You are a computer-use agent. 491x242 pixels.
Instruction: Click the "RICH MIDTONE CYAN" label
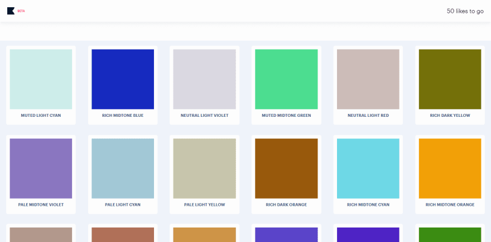tap(368, 205)
